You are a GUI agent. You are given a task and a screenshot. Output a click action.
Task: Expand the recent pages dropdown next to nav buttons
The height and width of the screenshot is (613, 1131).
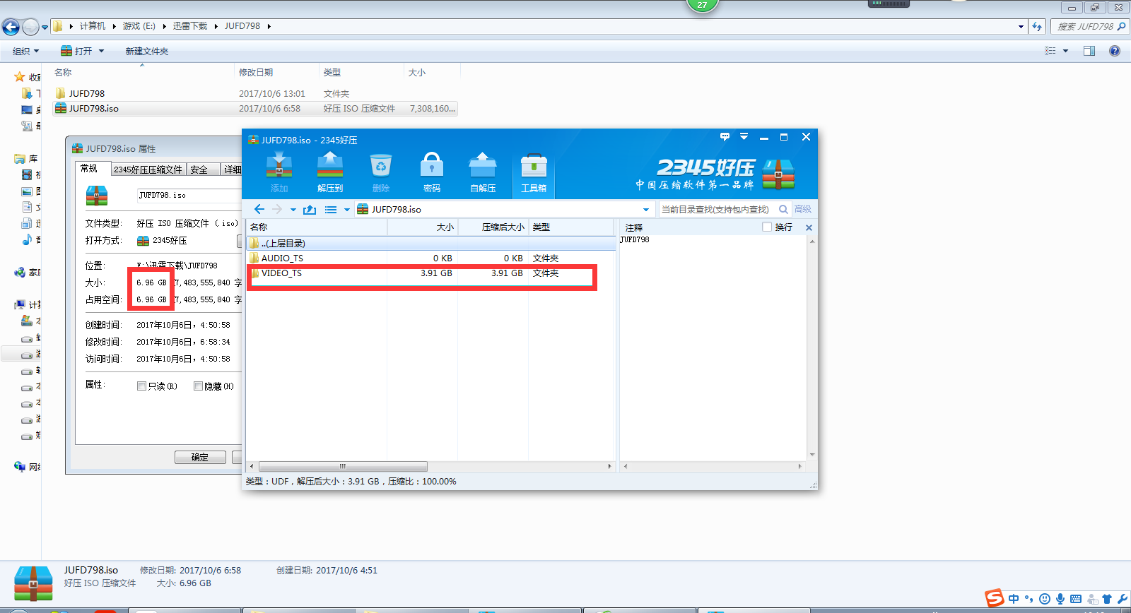pyautogui.click(x=45, y=28)
